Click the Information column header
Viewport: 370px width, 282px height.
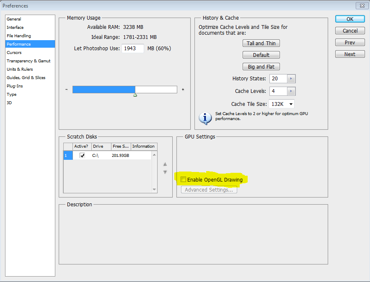click(x=144, y=146)
